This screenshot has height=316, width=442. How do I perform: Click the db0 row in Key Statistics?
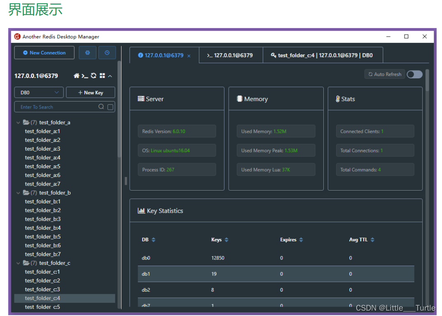click(276, 258)
